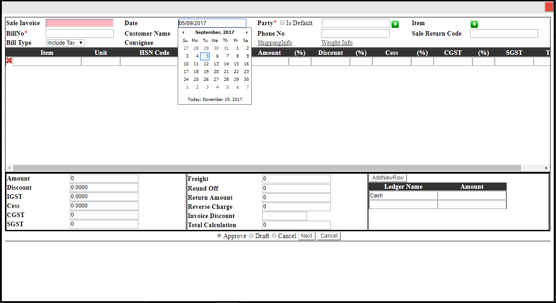Select the Approve radio option
This screenshot has width=556, height=303.
click(219, 236)
